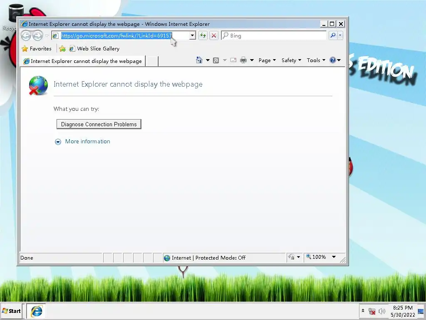
Task: Maximize the Internet Explorer window
Action: [x=332, y=24]
